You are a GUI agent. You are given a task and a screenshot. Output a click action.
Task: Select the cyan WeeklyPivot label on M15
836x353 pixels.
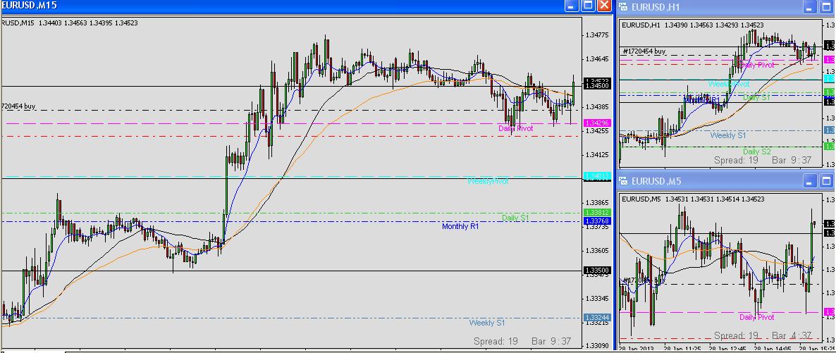(487, 181)
